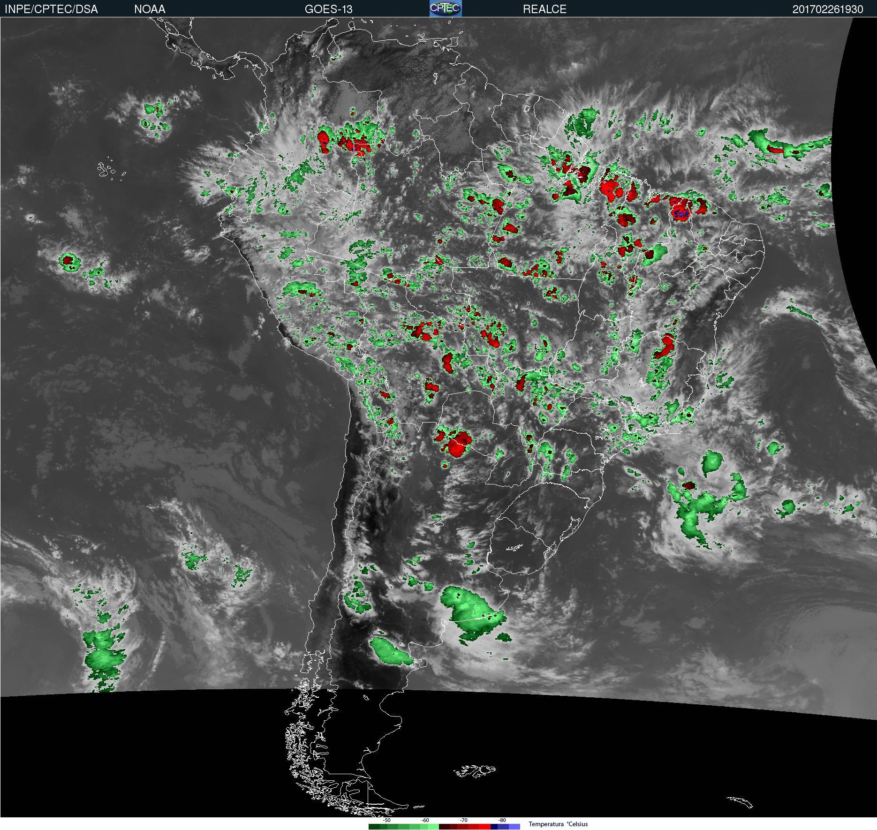Image resolution: width=877 pixels, height=830 pixels.
Task: Pick the lightest green legend swatch
Action: click(x=433, y=826)
